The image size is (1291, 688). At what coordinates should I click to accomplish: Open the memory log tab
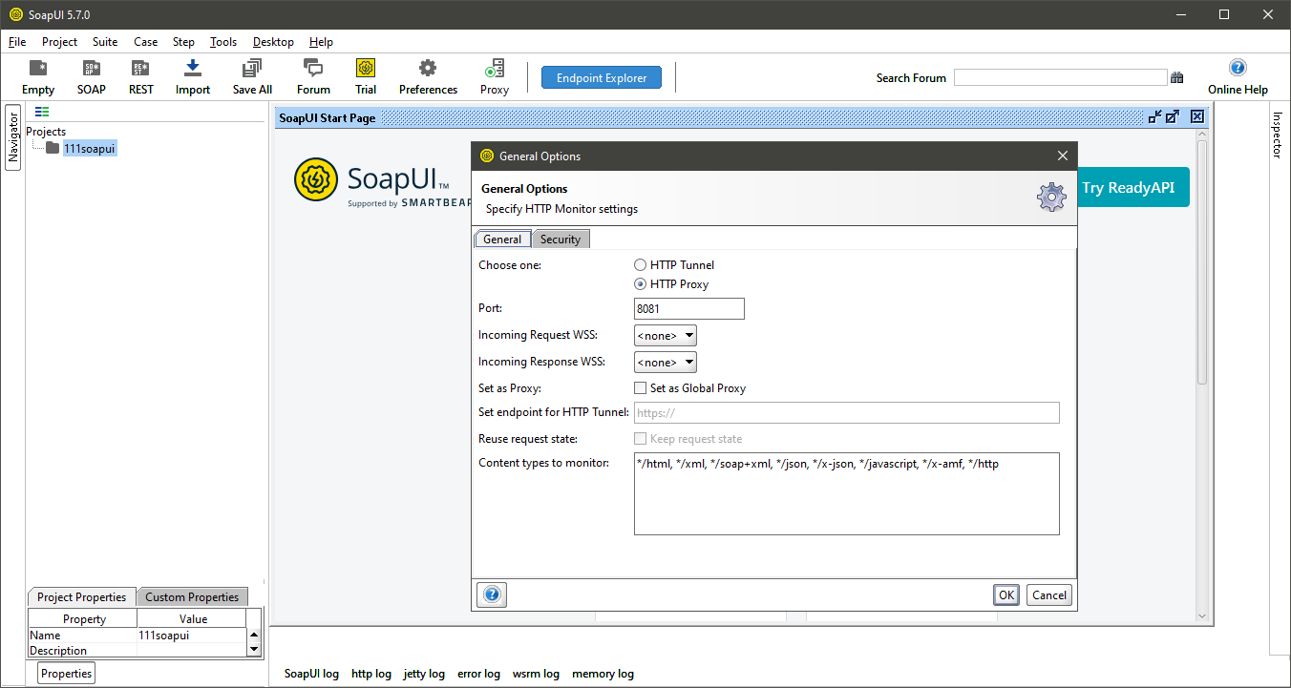[603, 674]
